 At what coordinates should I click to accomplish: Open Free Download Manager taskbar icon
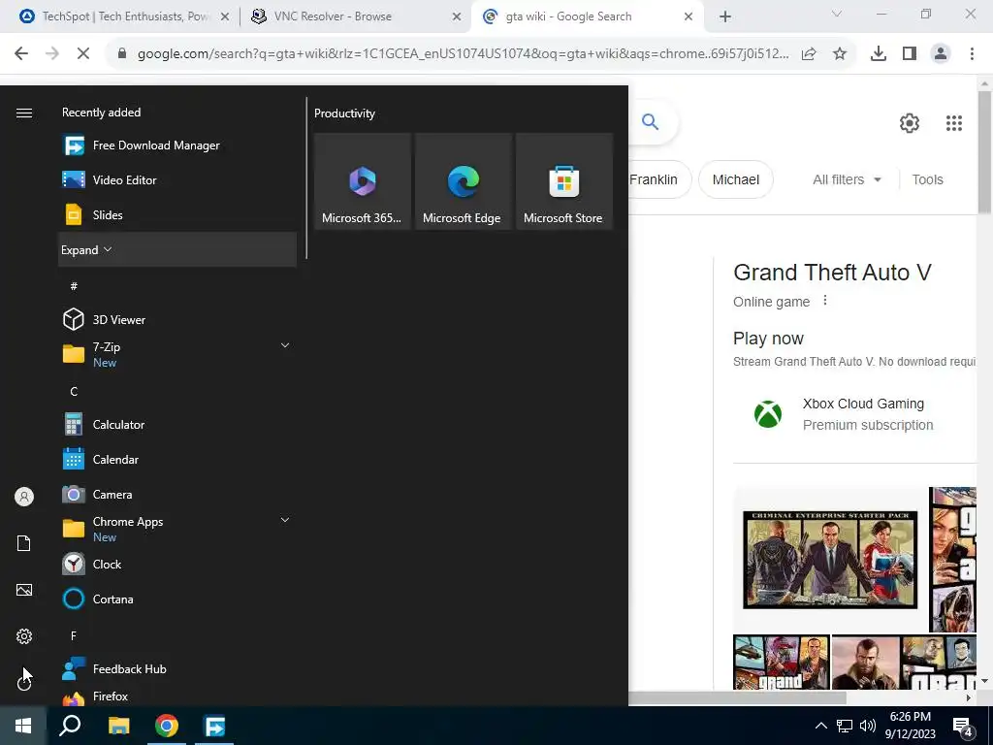point(214,726)
